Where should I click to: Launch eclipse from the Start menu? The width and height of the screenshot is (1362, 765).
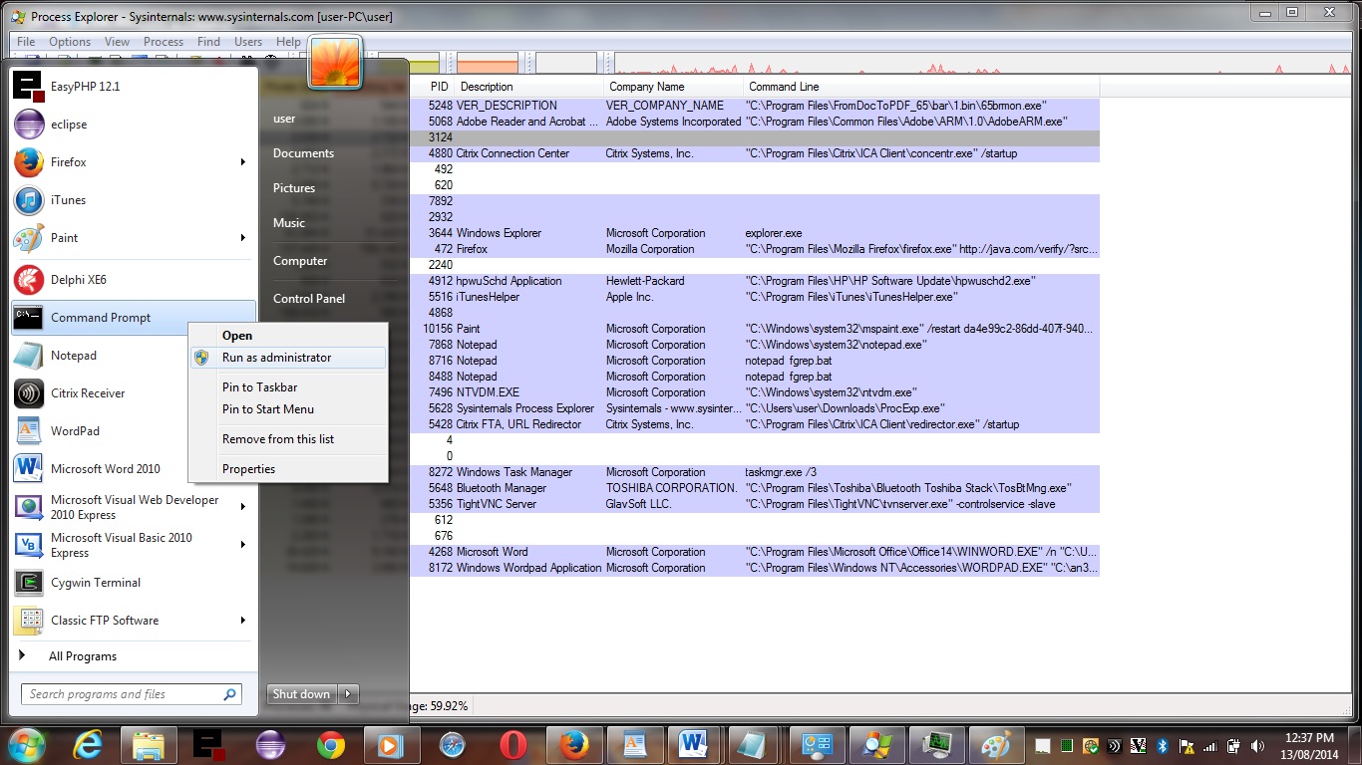coord(134,125)
